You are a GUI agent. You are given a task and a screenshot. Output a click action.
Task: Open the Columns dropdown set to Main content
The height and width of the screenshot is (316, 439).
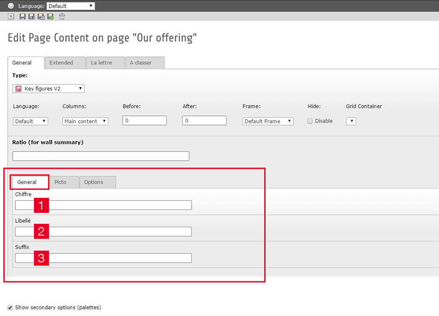pyautogui.click(x=85, y=121)
